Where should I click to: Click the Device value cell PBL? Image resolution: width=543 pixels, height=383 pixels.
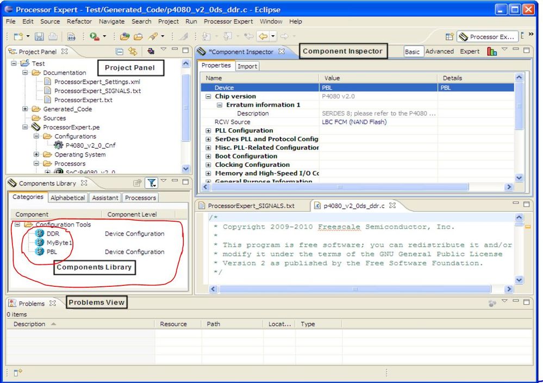[x=378, y=87]
